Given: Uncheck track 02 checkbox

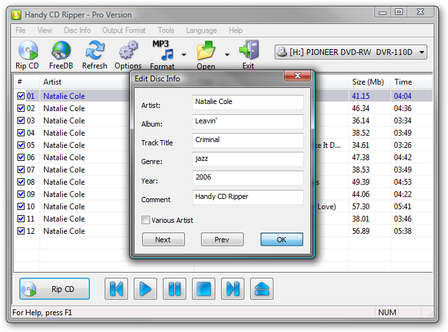Looking at the screenshot, I should click(x=21, y=109).
